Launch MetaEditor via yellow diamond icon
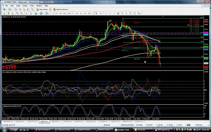The image size is (211, 132). click(x=50, y=9)
